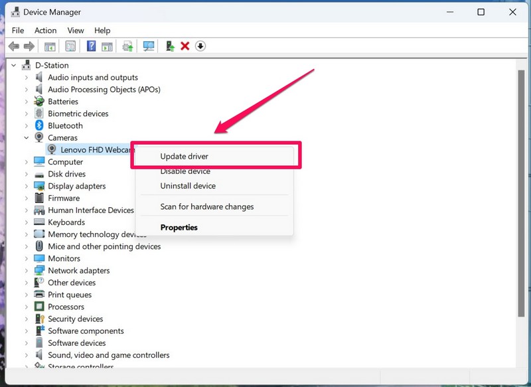531x387 pixels.
Task: Select Disable device in context menu
Action: click(x=185, y=171)
